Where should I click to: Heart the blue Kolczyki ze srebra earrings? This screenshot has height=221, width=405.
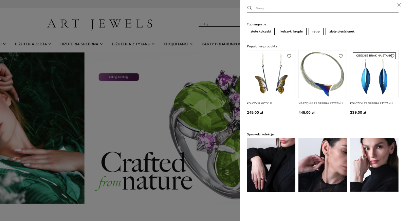click(392, 56)
